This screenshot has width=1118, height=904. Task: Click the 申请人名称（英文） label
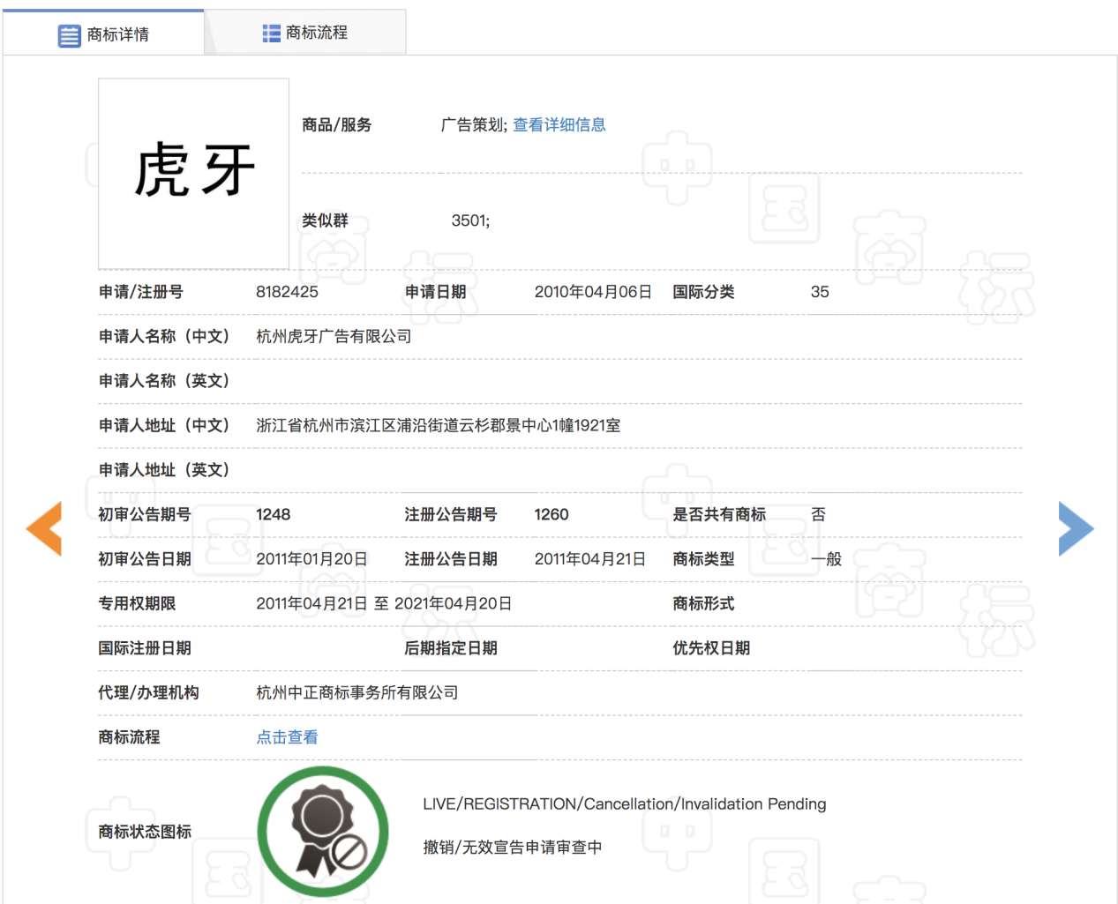tap(164, 381)
